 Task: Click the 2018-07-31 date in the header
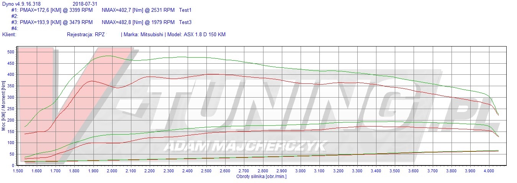[88, 4]
